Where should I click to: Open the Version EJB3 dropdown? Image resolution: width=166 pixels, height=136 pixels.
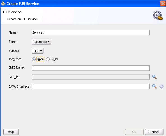38,51
